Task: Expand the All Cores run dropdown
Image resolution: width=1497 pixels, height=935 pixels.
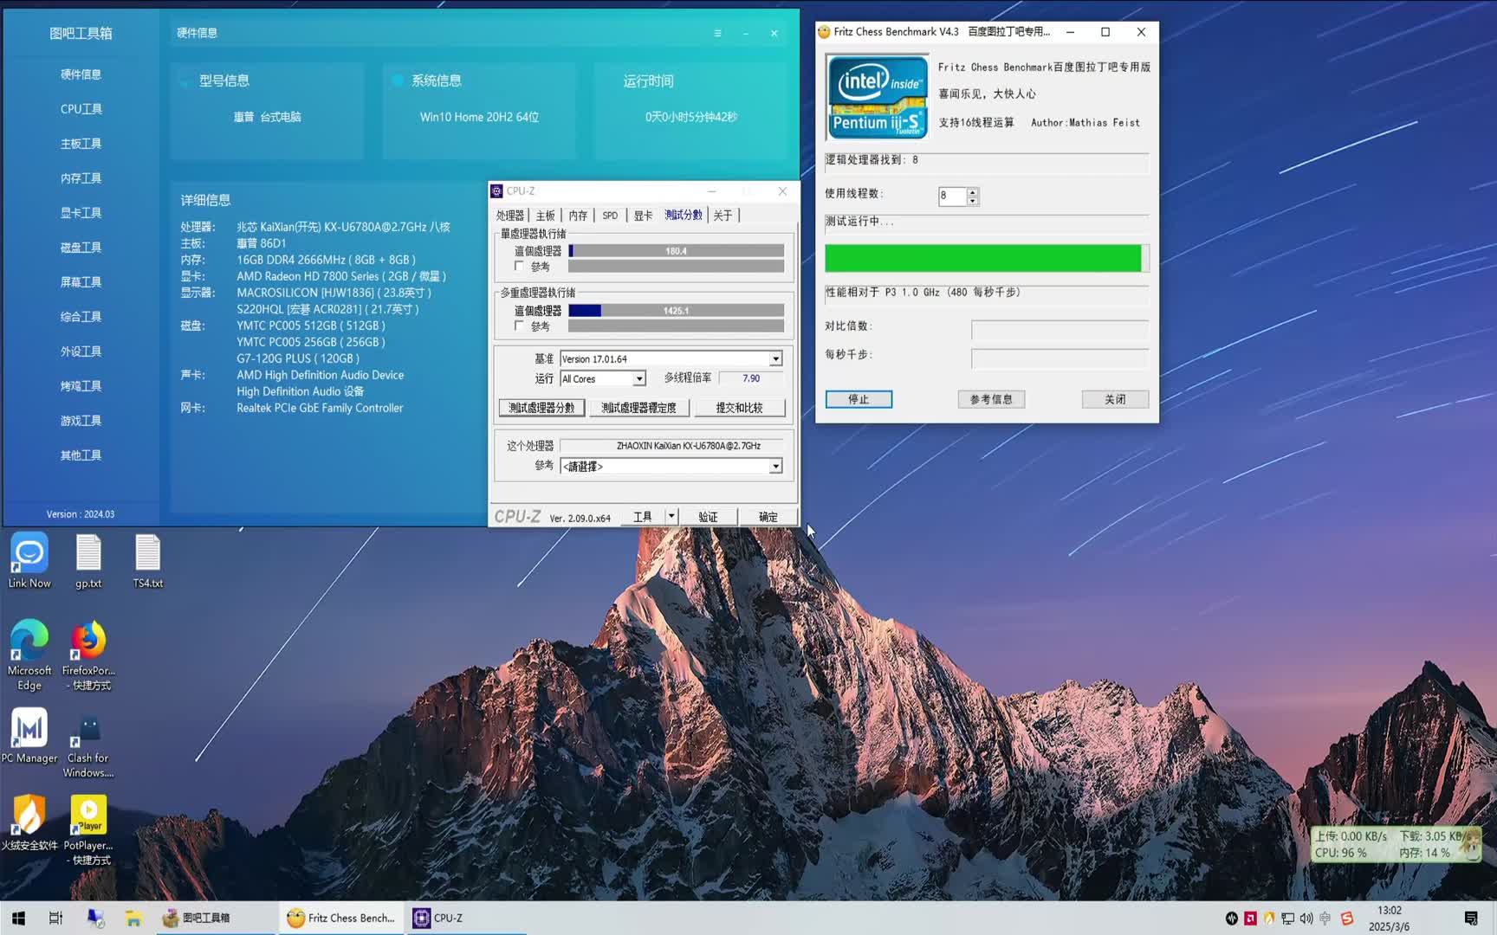Action: tap(638, 379)
